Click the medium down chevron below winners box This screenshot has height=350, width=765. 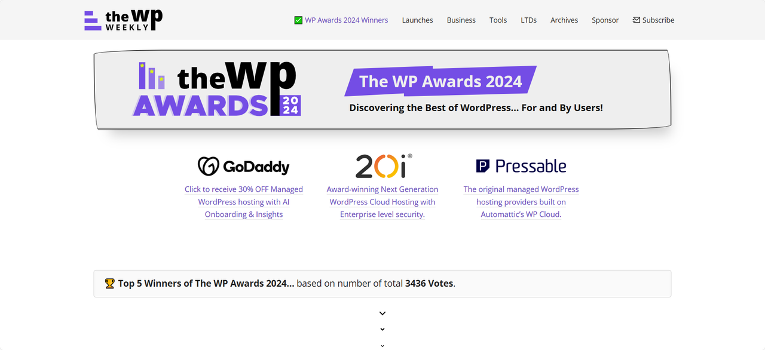click(x=382, y=329)
